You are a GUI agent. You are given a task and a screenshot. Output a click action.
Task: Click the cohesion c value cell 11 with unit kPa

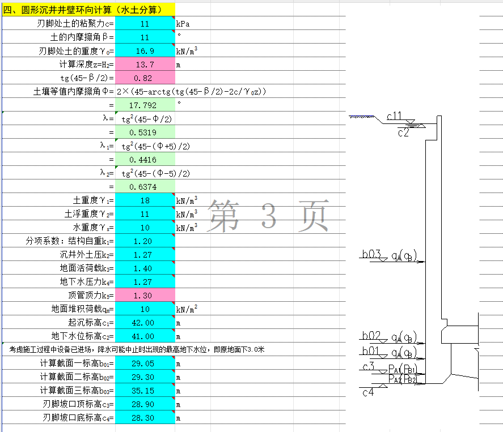click(x=145, y=24)
